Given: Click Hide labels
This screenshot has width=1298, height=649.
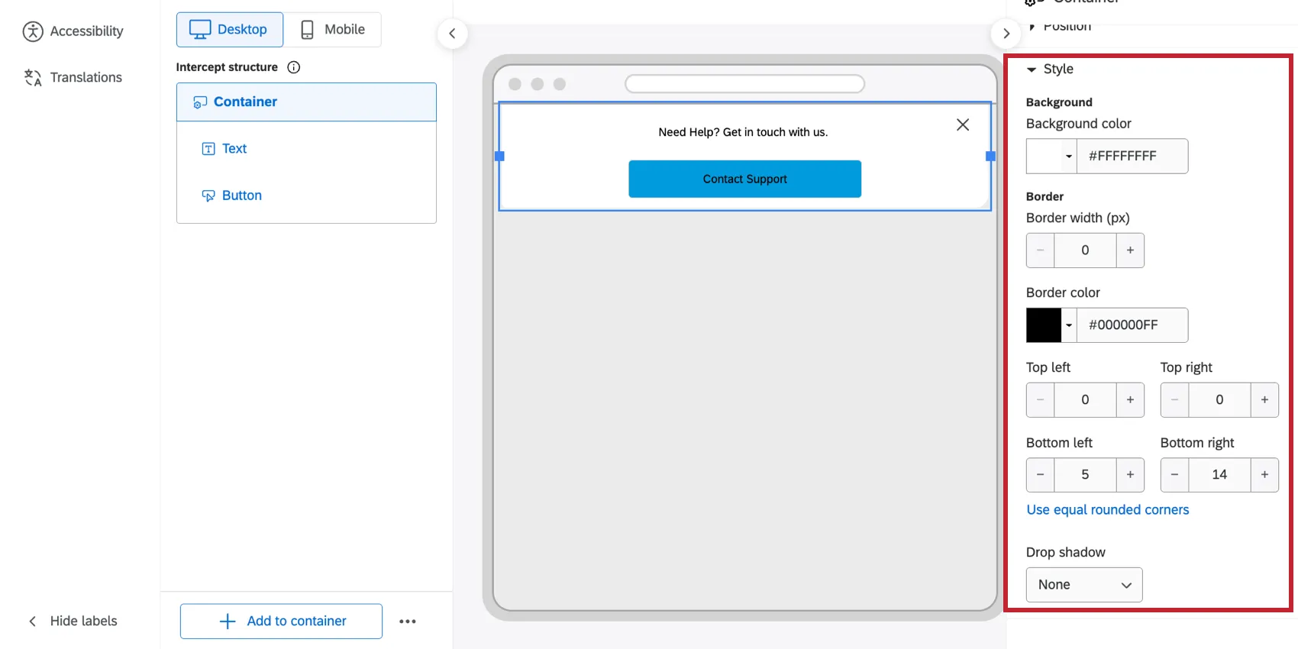Looking at the screenshot, I should (73, 622).
